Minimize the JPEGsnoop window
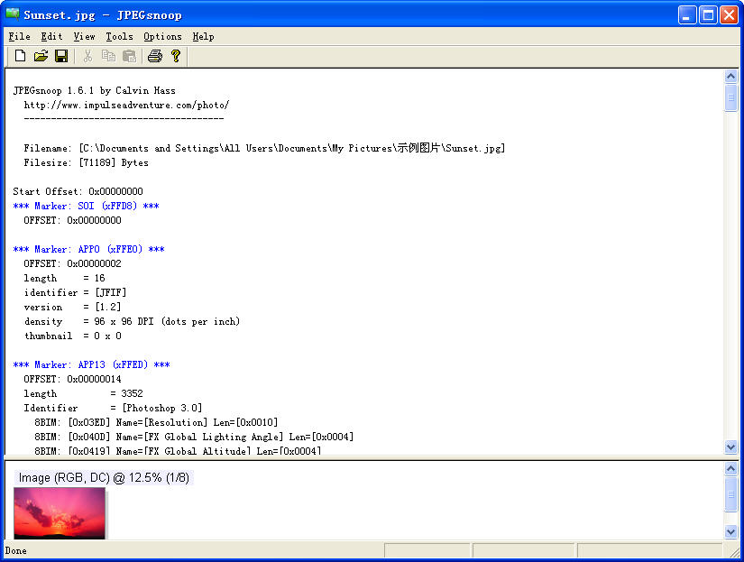This screenshot has height=562, width=744. (687, 14)
